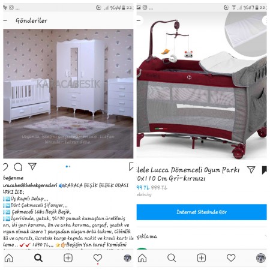Open Home in the left bottom navigation bar
Screen dimensions: 270x270
(x=9, y=258)
